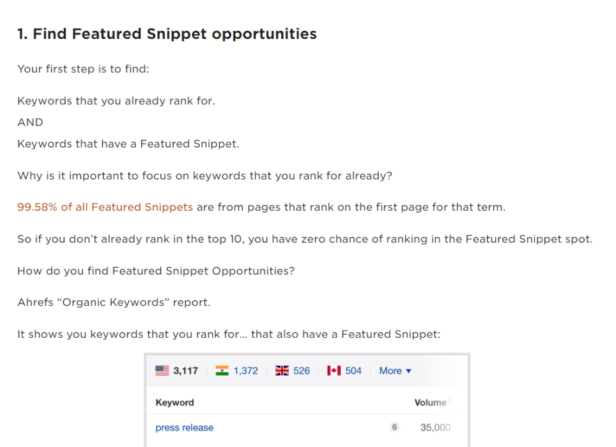Expand the More countries dropdown
This screenshot has width=616, height=447.
[x=395, y=370]
